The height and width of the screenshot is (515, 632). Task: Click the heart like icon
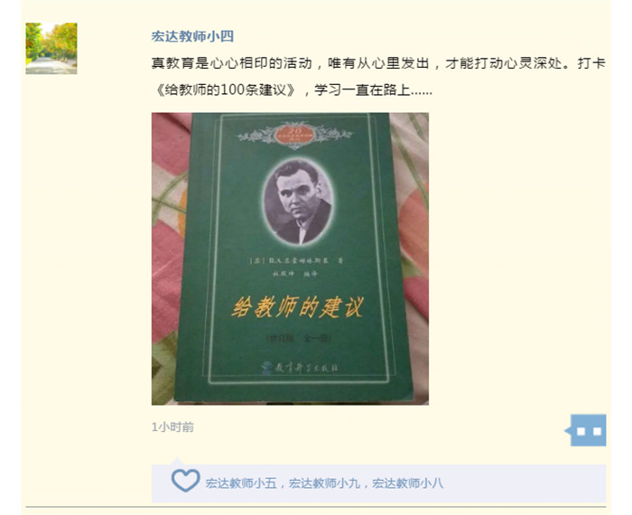185,480
